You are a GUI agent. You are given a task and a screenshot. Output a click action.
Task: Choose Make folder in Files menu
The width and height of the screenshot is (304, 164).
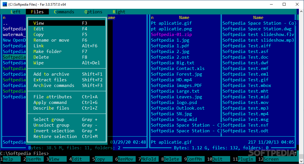tap(67, 52)
